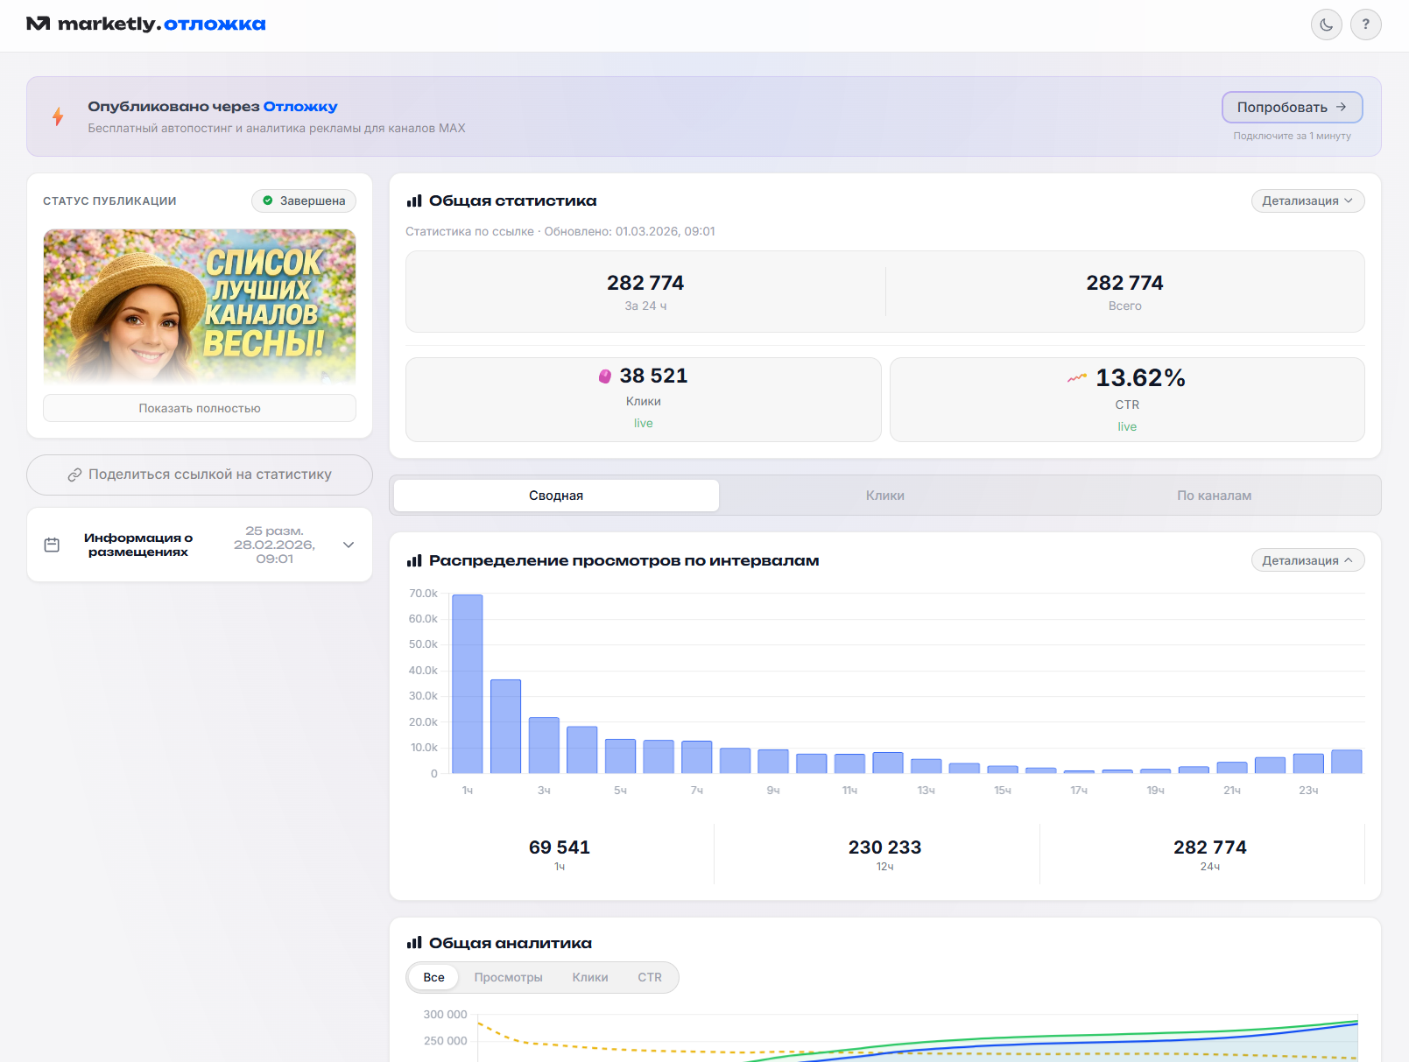This screenshot has width=1409, height=1062.
Task: Click the tallest 1ч bar in the chart
Action: coord(467,684)
